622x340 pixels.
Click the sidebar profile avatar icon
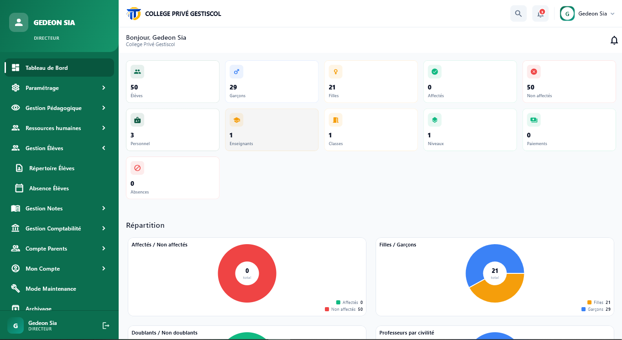[x=19, y=22]
